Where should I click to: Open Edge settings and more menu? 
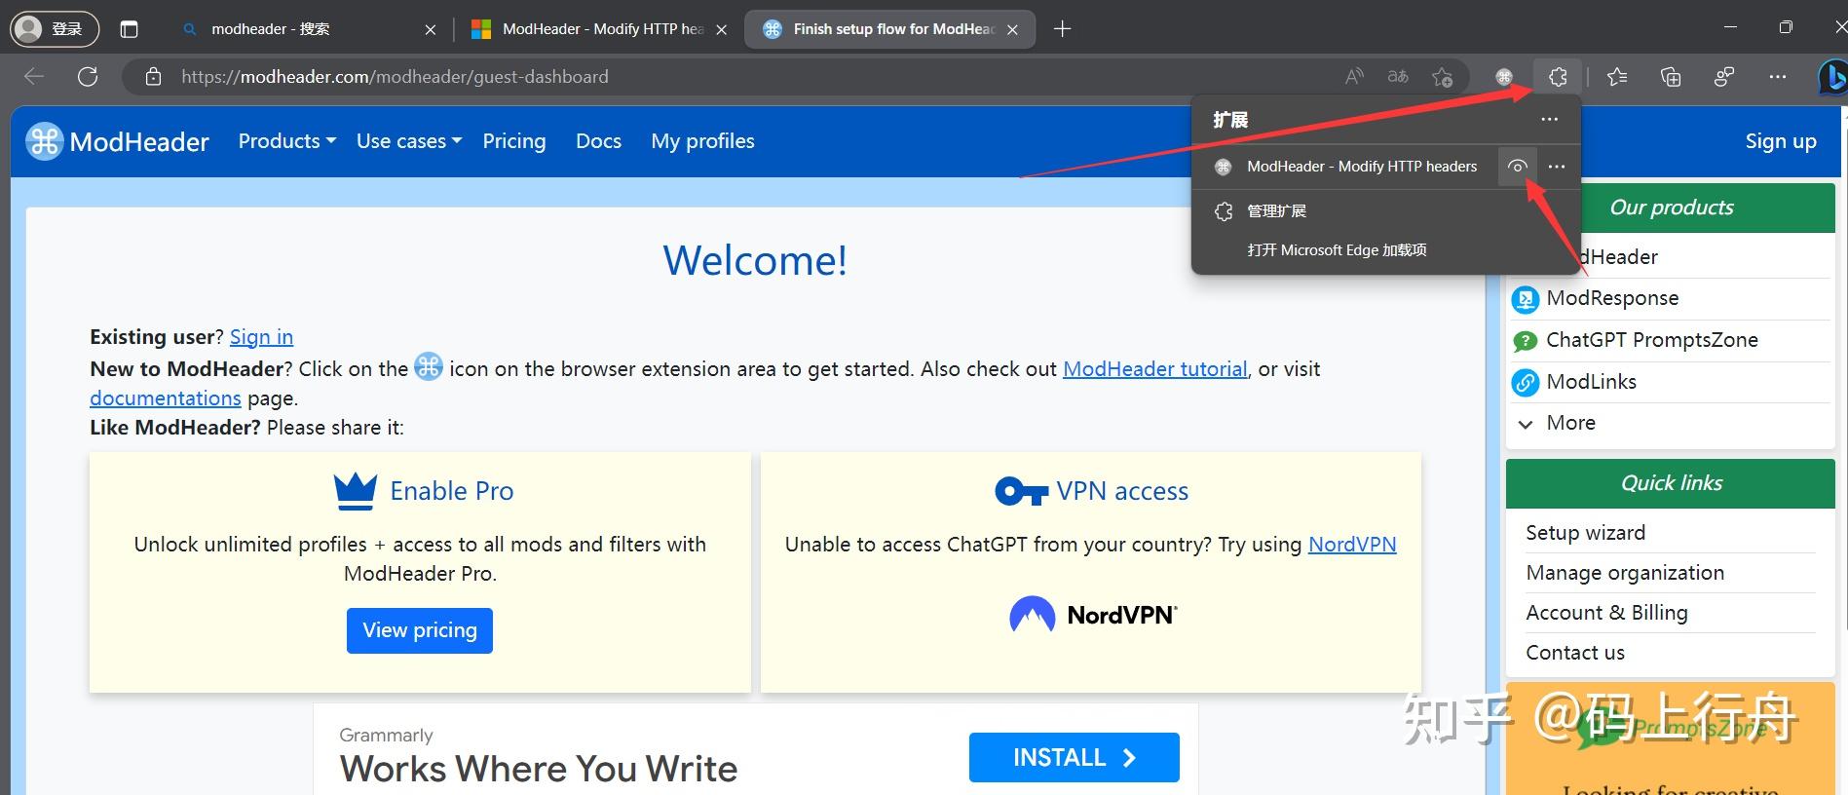1778,77
